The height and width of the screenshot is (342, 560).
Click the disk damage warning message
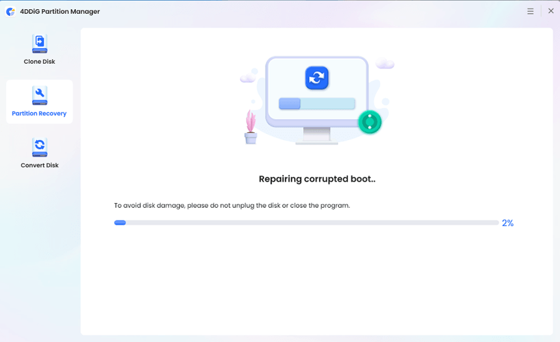point(232,205)
